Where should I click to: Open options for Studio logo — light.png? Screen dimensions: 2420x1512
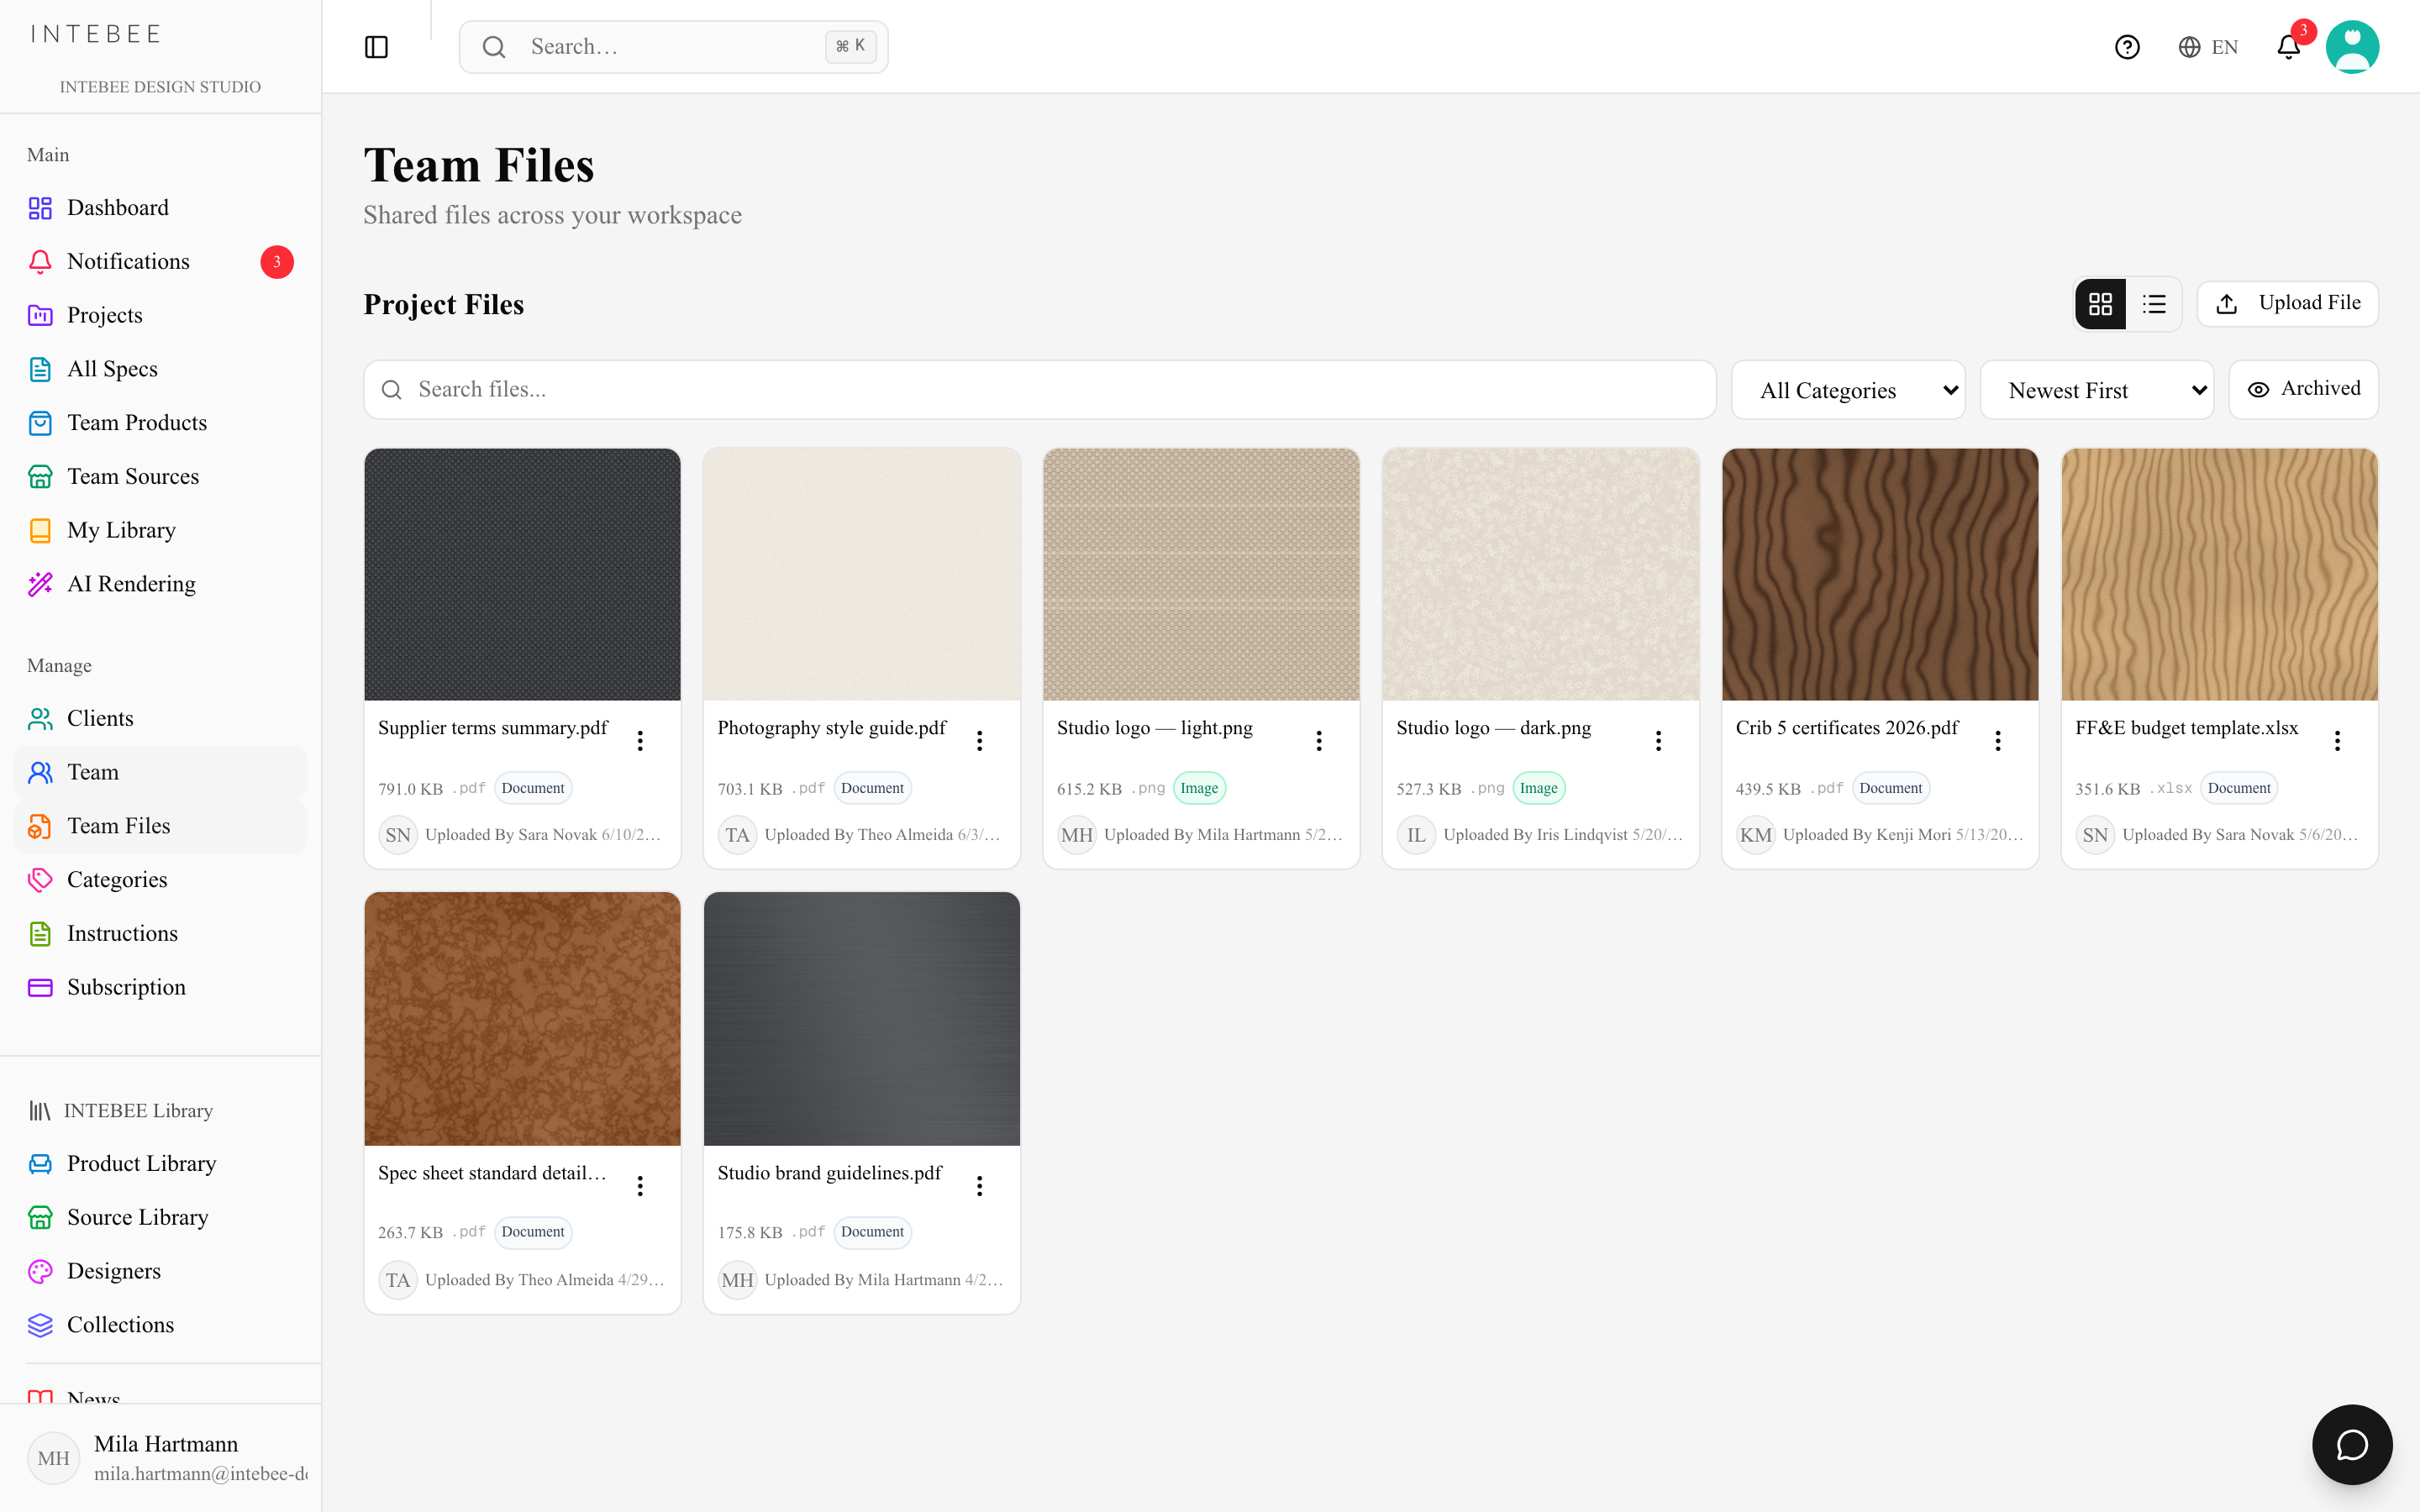point(1319,740)
